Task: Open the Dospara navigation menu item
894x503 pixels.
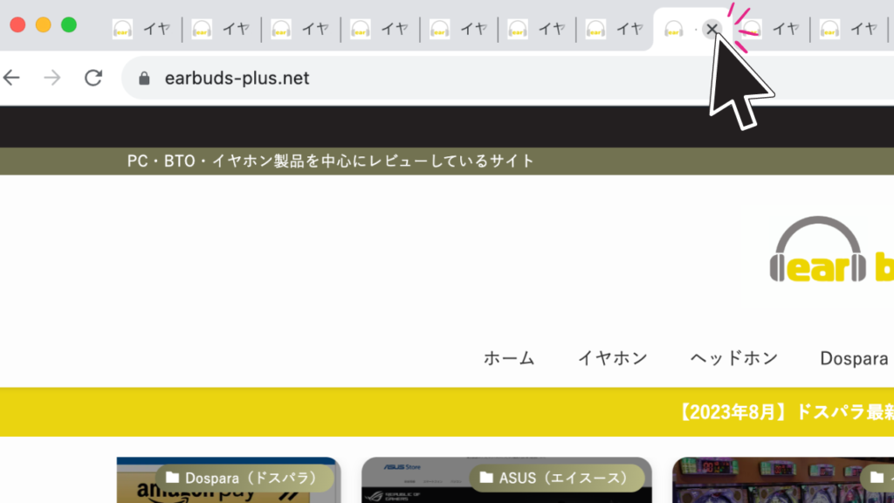Action: tap(854, 358)
